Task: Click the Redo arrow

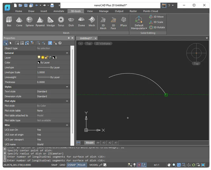Action: tap(44, 5)
